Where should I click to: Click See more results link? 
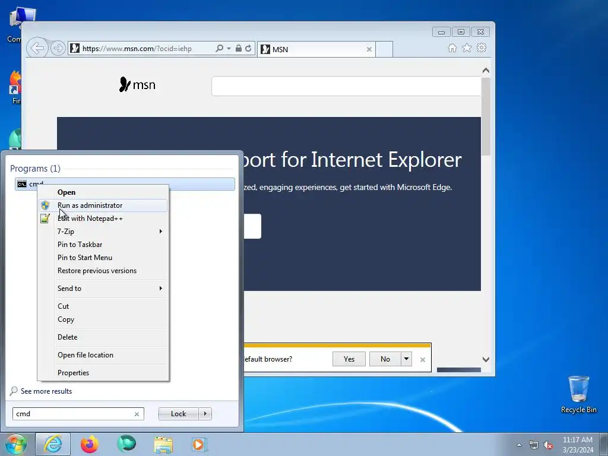click(46, 391)
